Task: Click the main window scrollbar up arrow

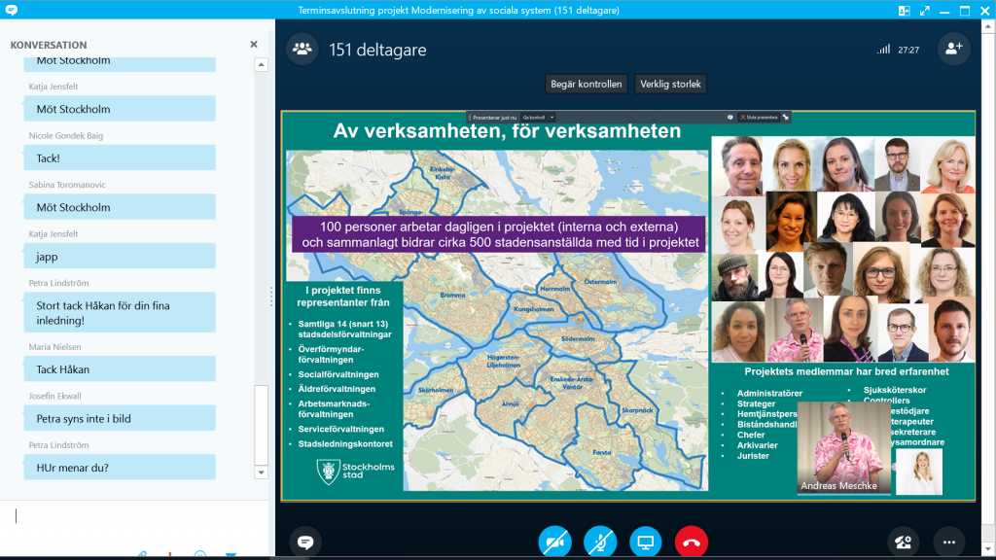Action: [x=988, y=26]
